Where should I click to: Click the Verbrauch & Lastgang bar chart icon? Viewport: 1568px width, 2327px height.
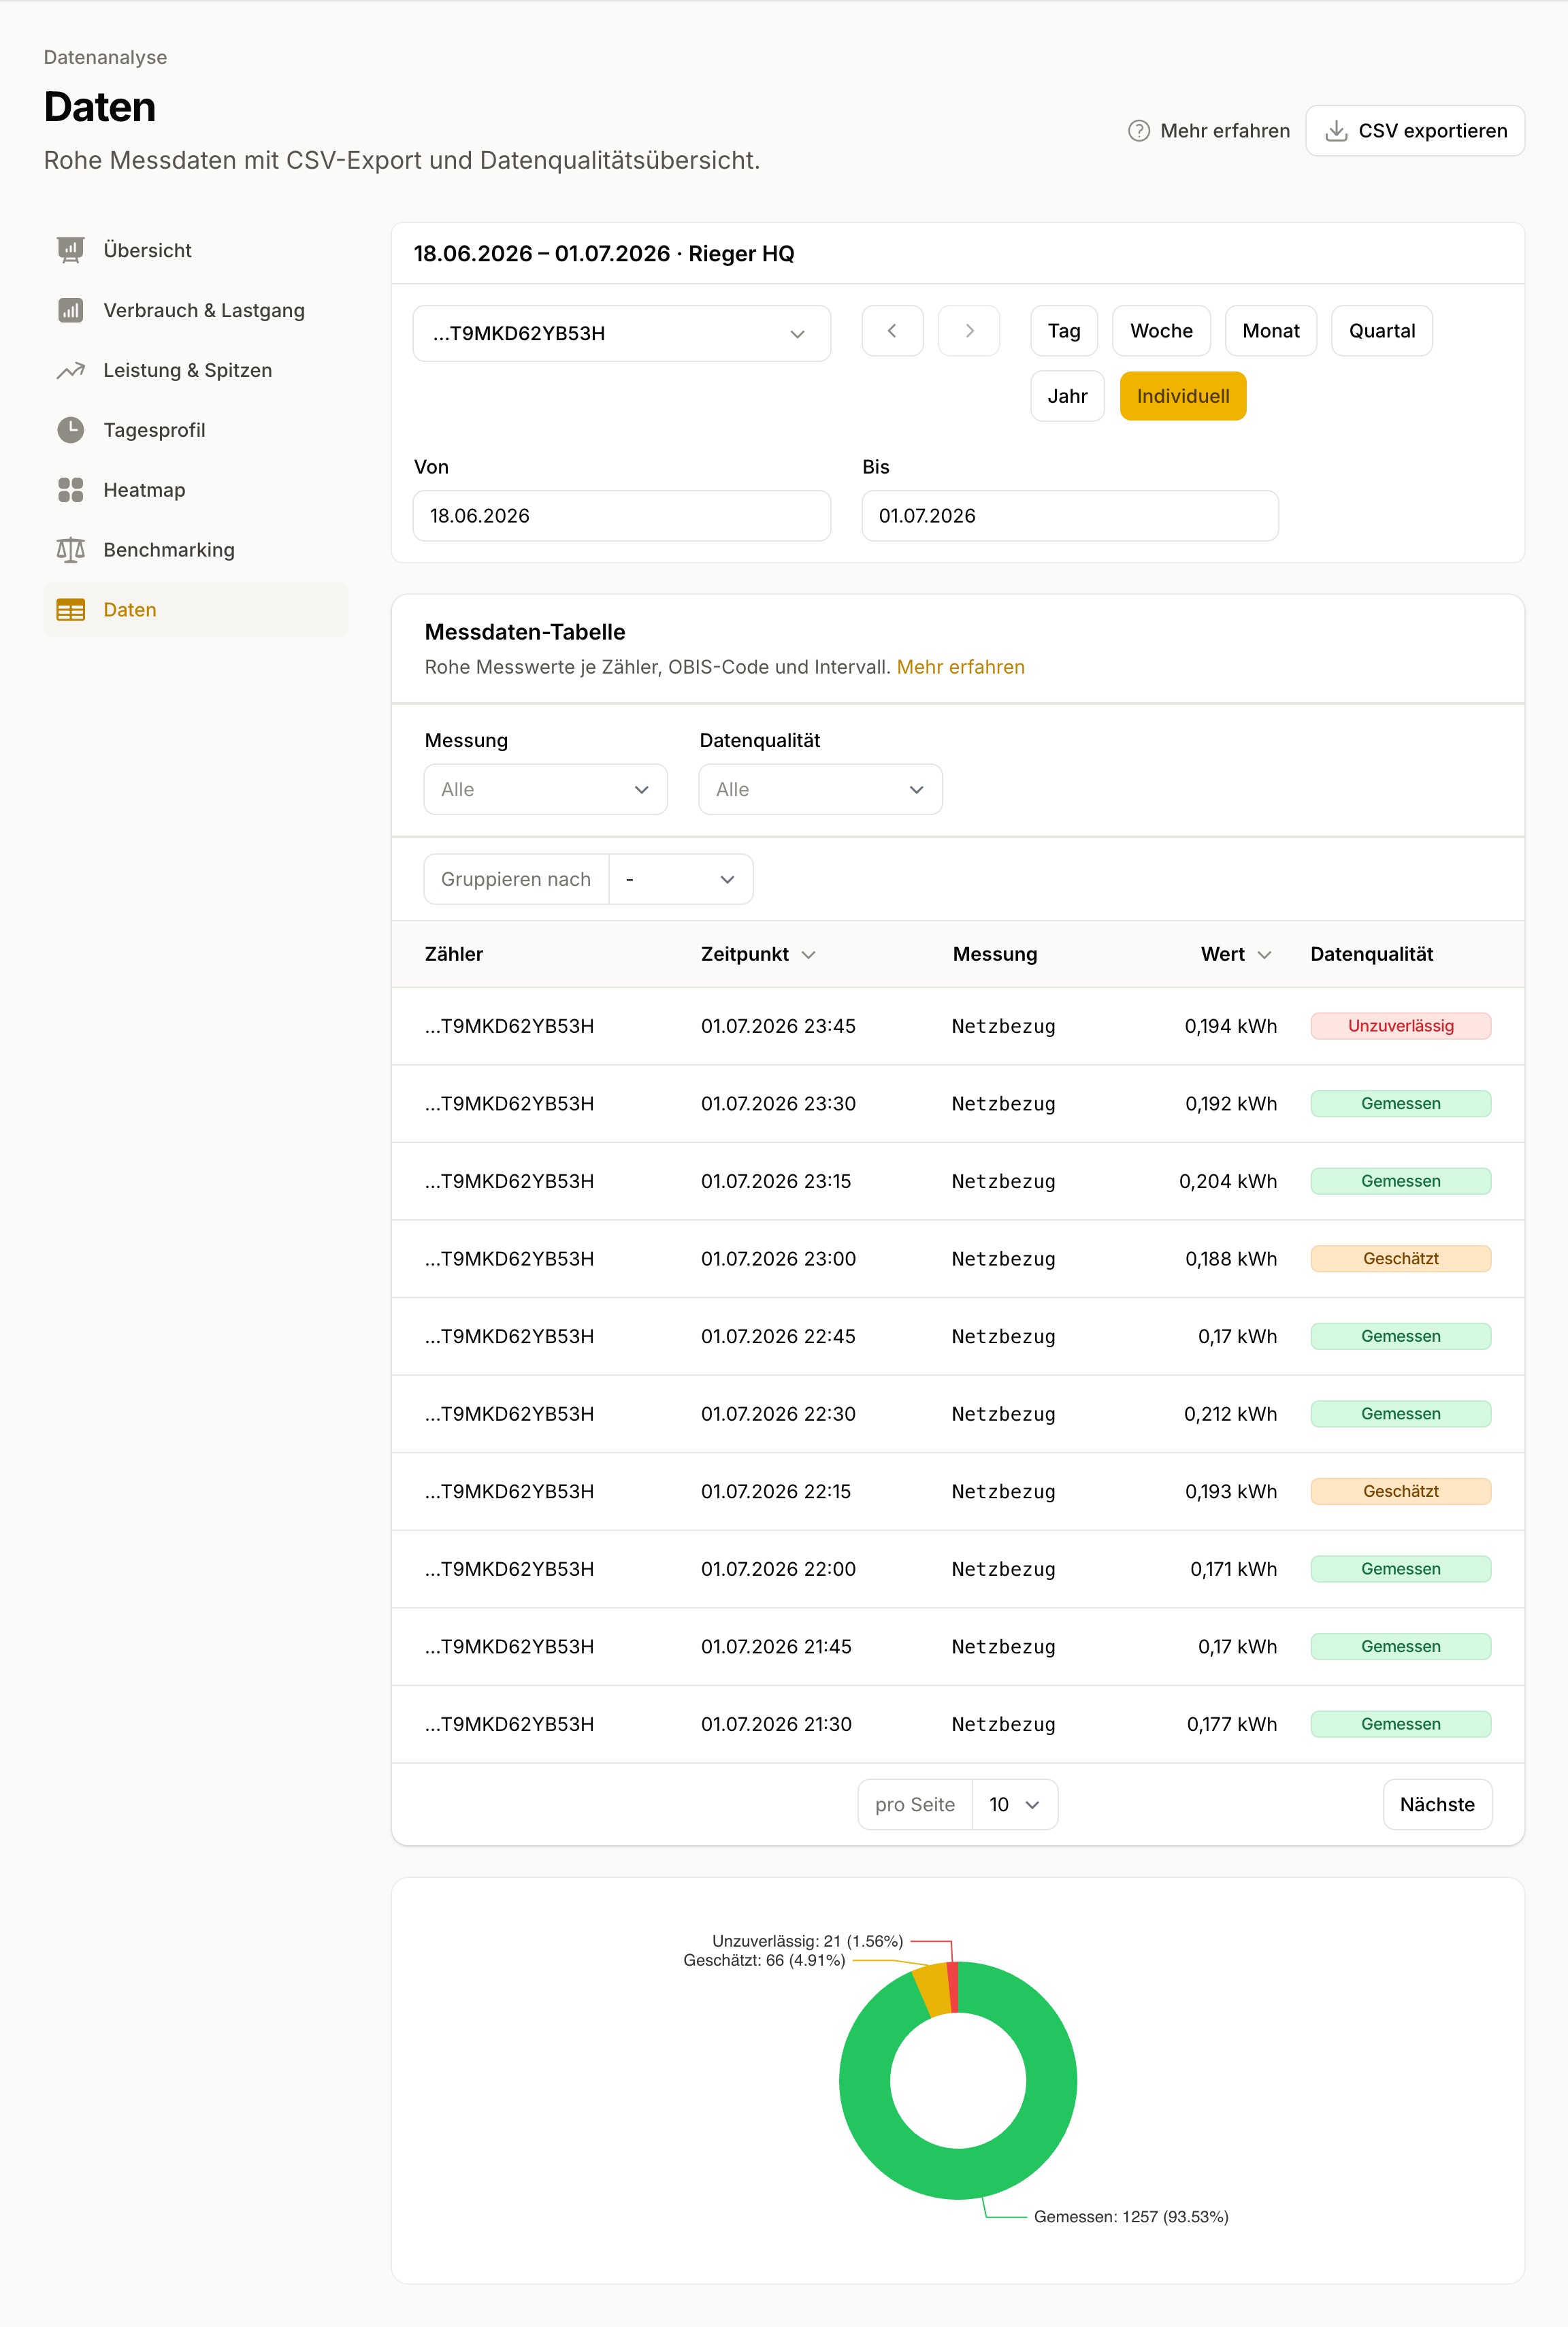point(70,310)
